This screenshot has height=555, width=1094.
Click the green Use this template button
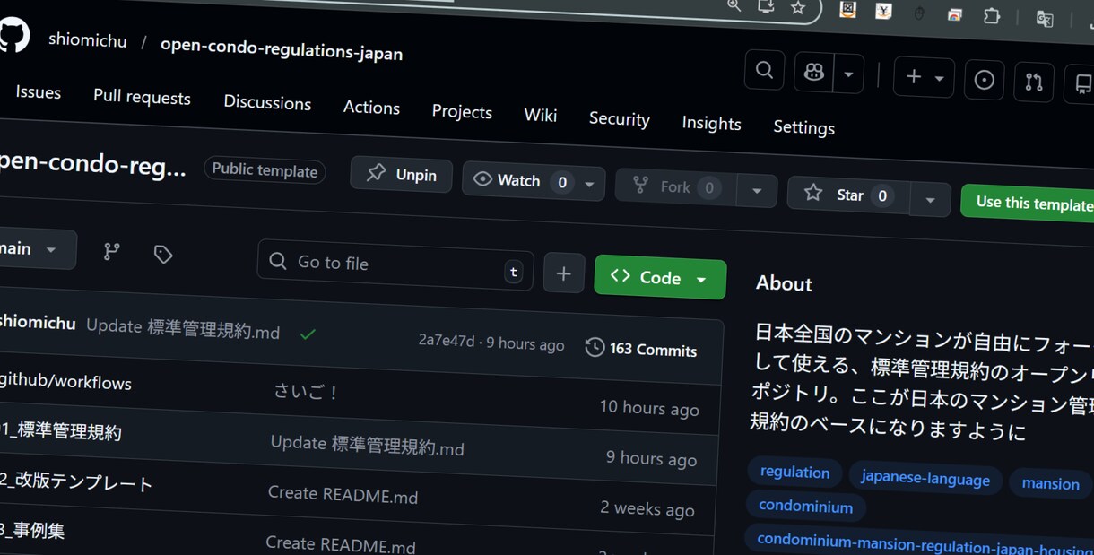pos(1029,203)
